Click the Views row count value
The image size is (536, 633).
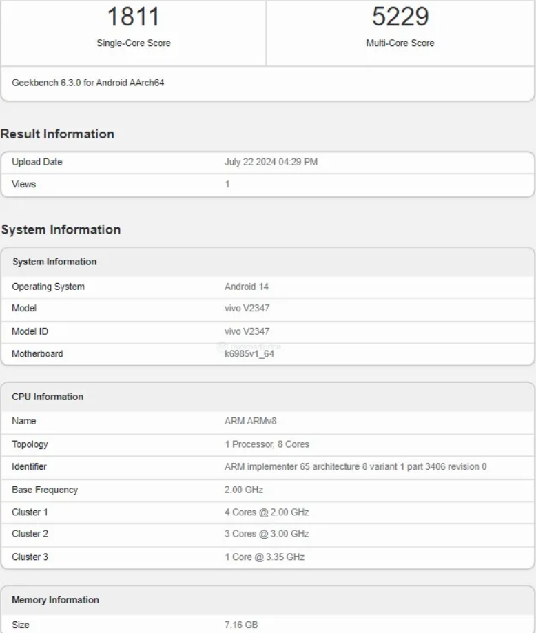pos(227,185)
